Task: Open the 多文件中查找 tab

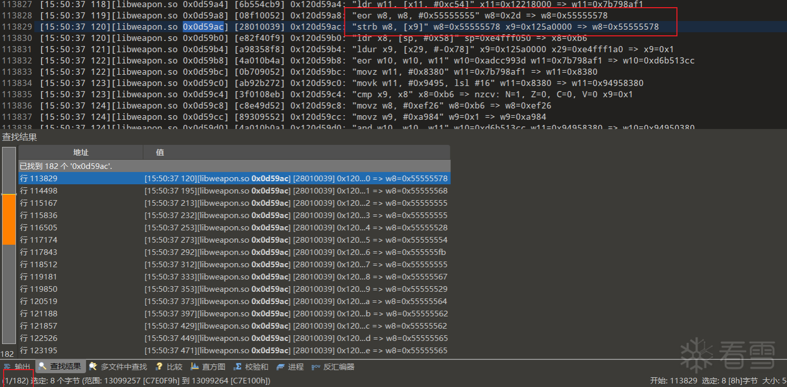Action: [x=118, y=367]
